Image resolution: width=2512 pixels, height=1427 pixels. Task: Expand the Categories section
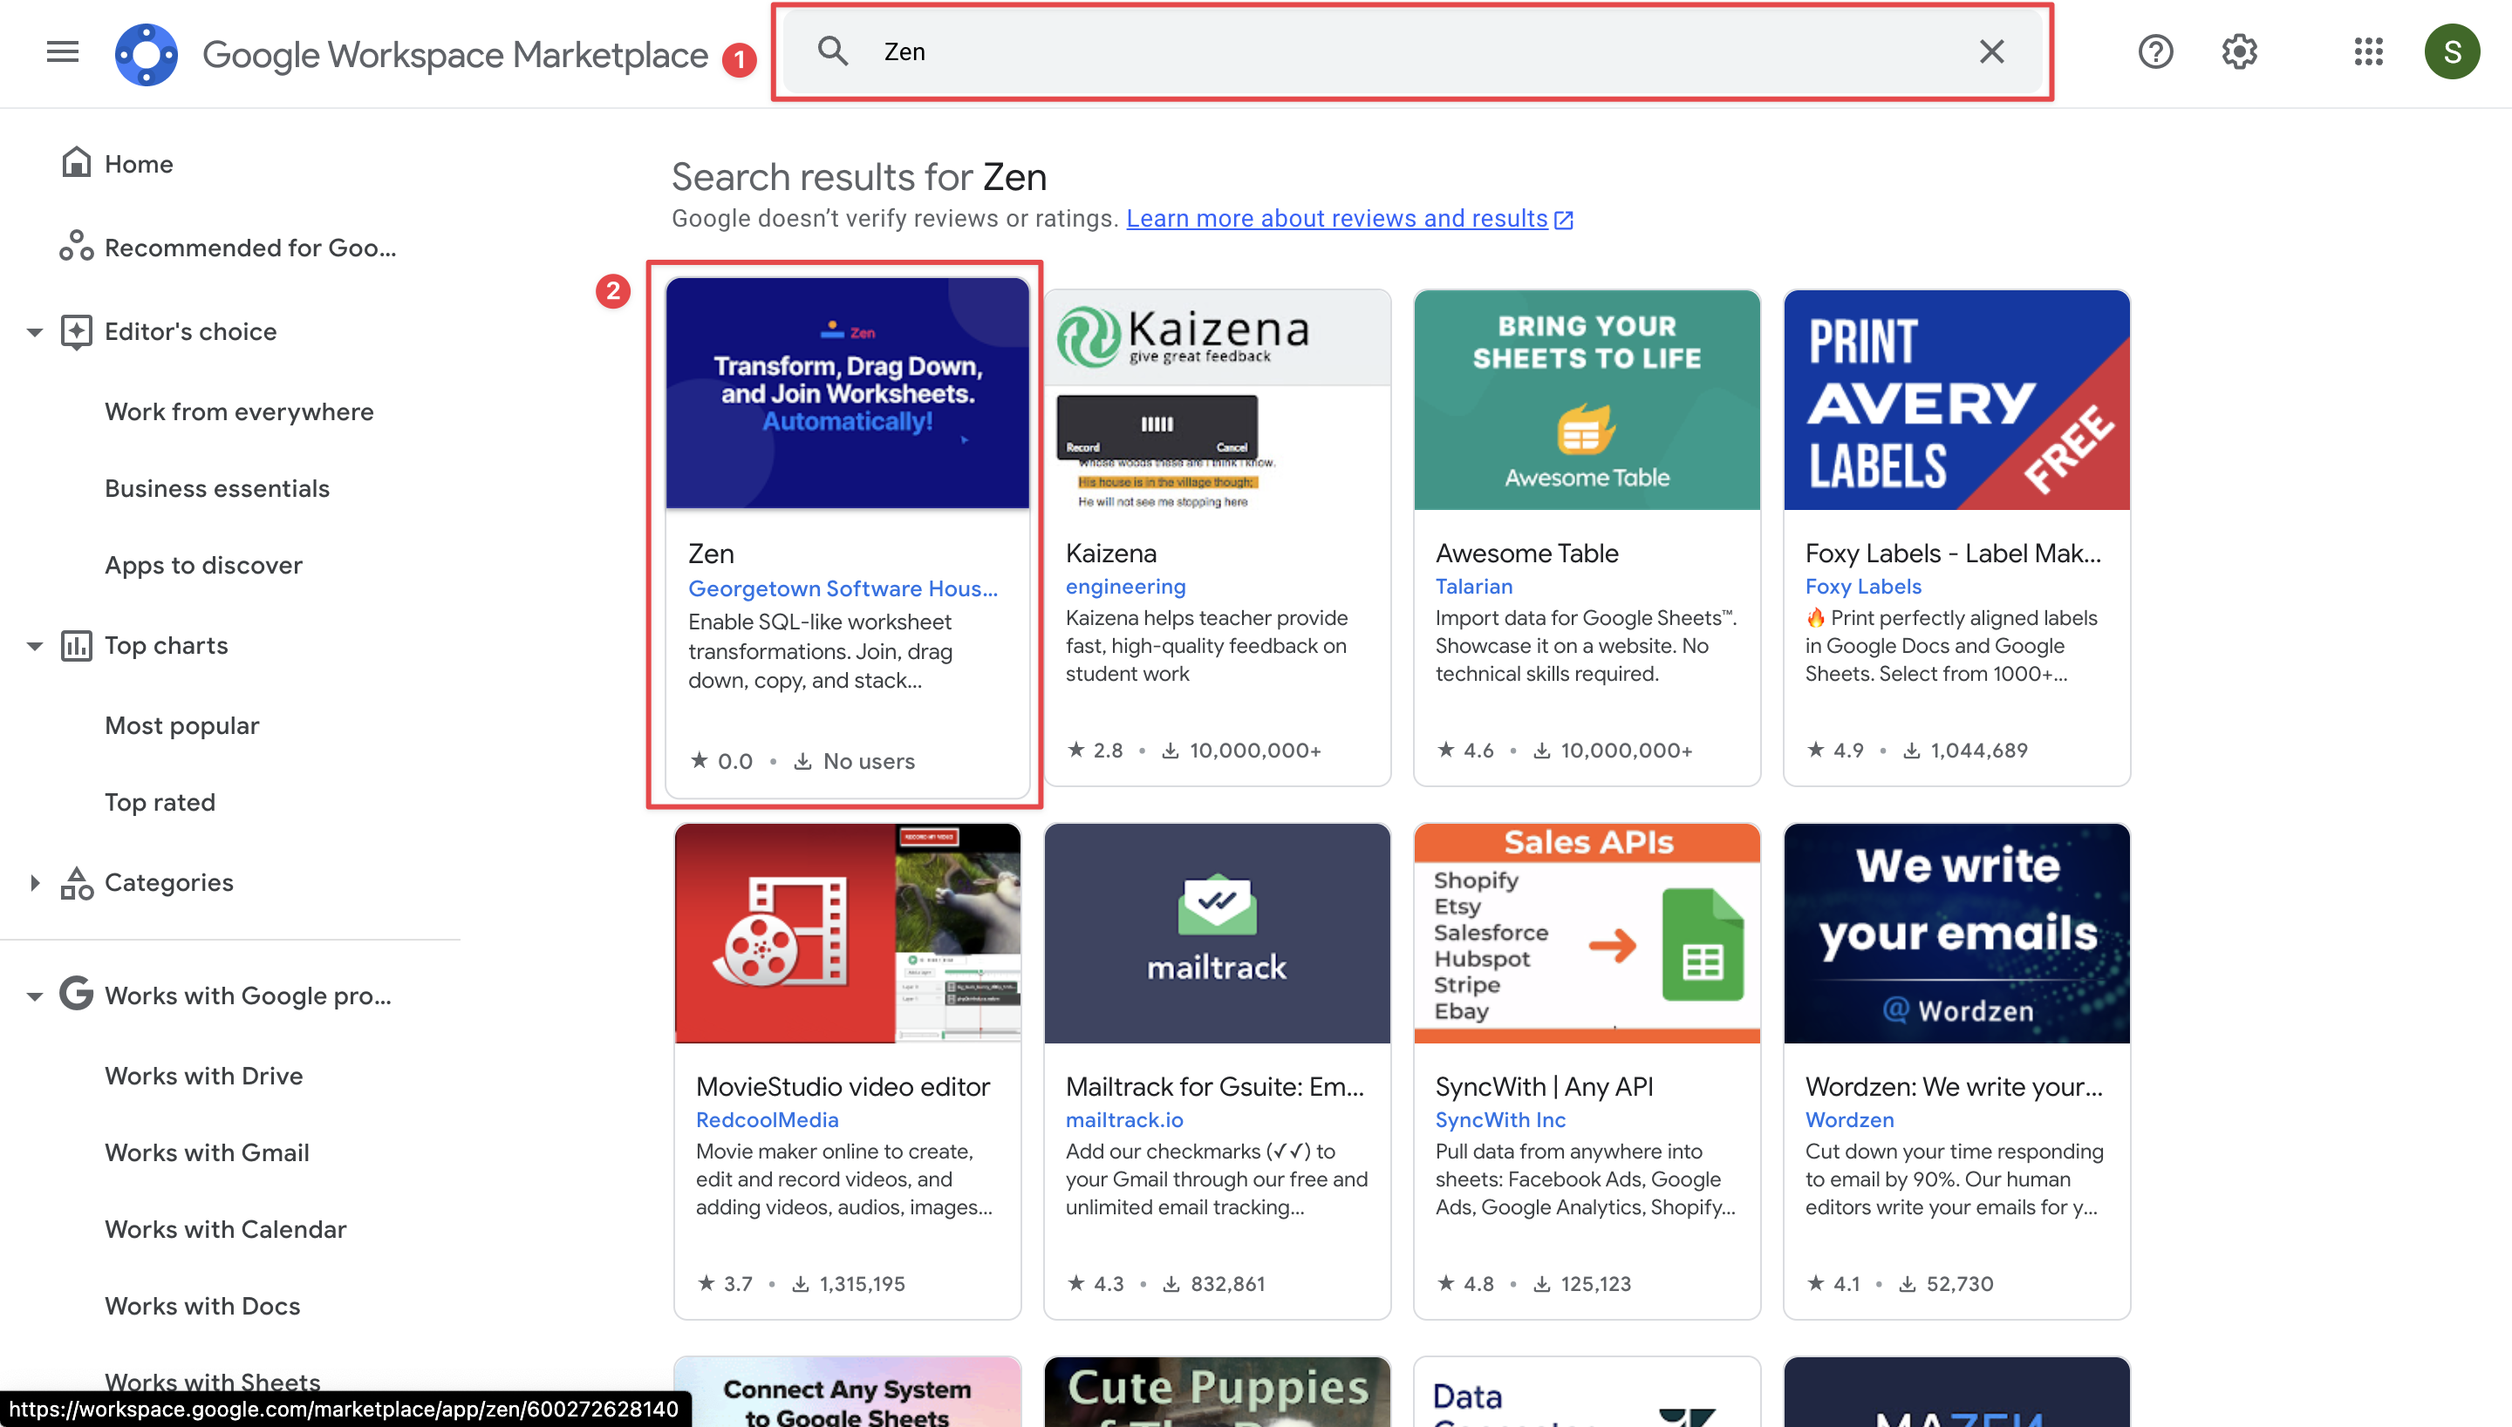[x=34, y=882]
